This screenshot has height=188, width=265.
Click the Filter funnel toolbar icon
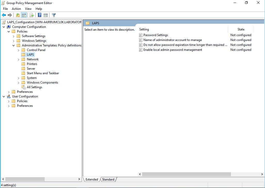54,15
